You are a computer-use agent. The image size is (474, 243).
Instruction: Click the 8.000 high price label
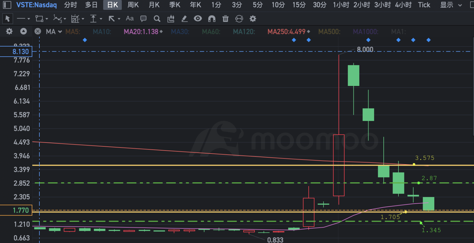coord(365,49)
